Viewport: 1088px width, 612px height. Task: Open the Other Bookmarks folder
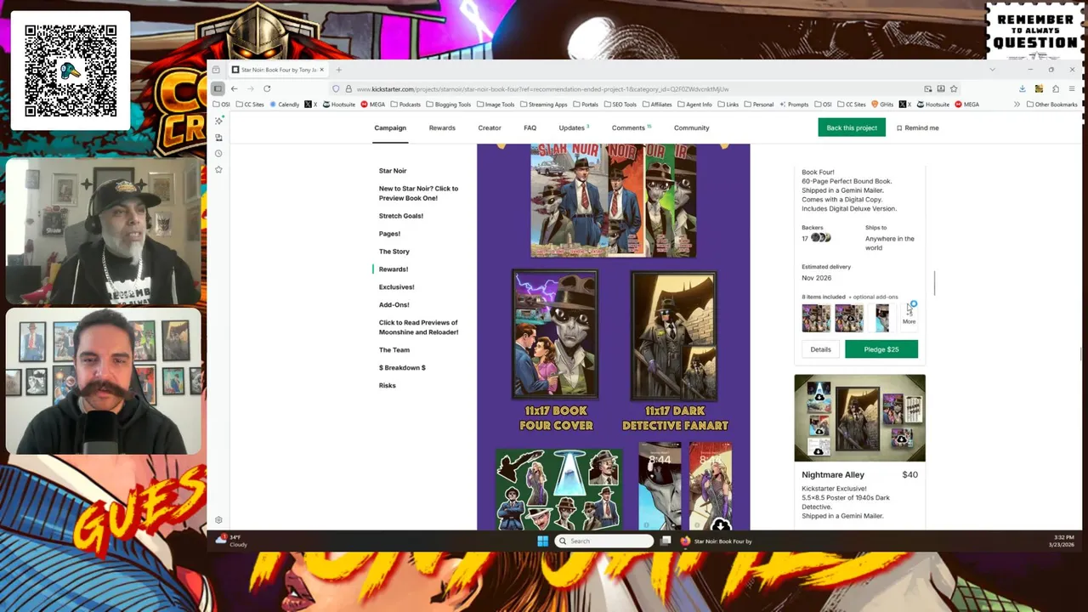(1051, 105)
